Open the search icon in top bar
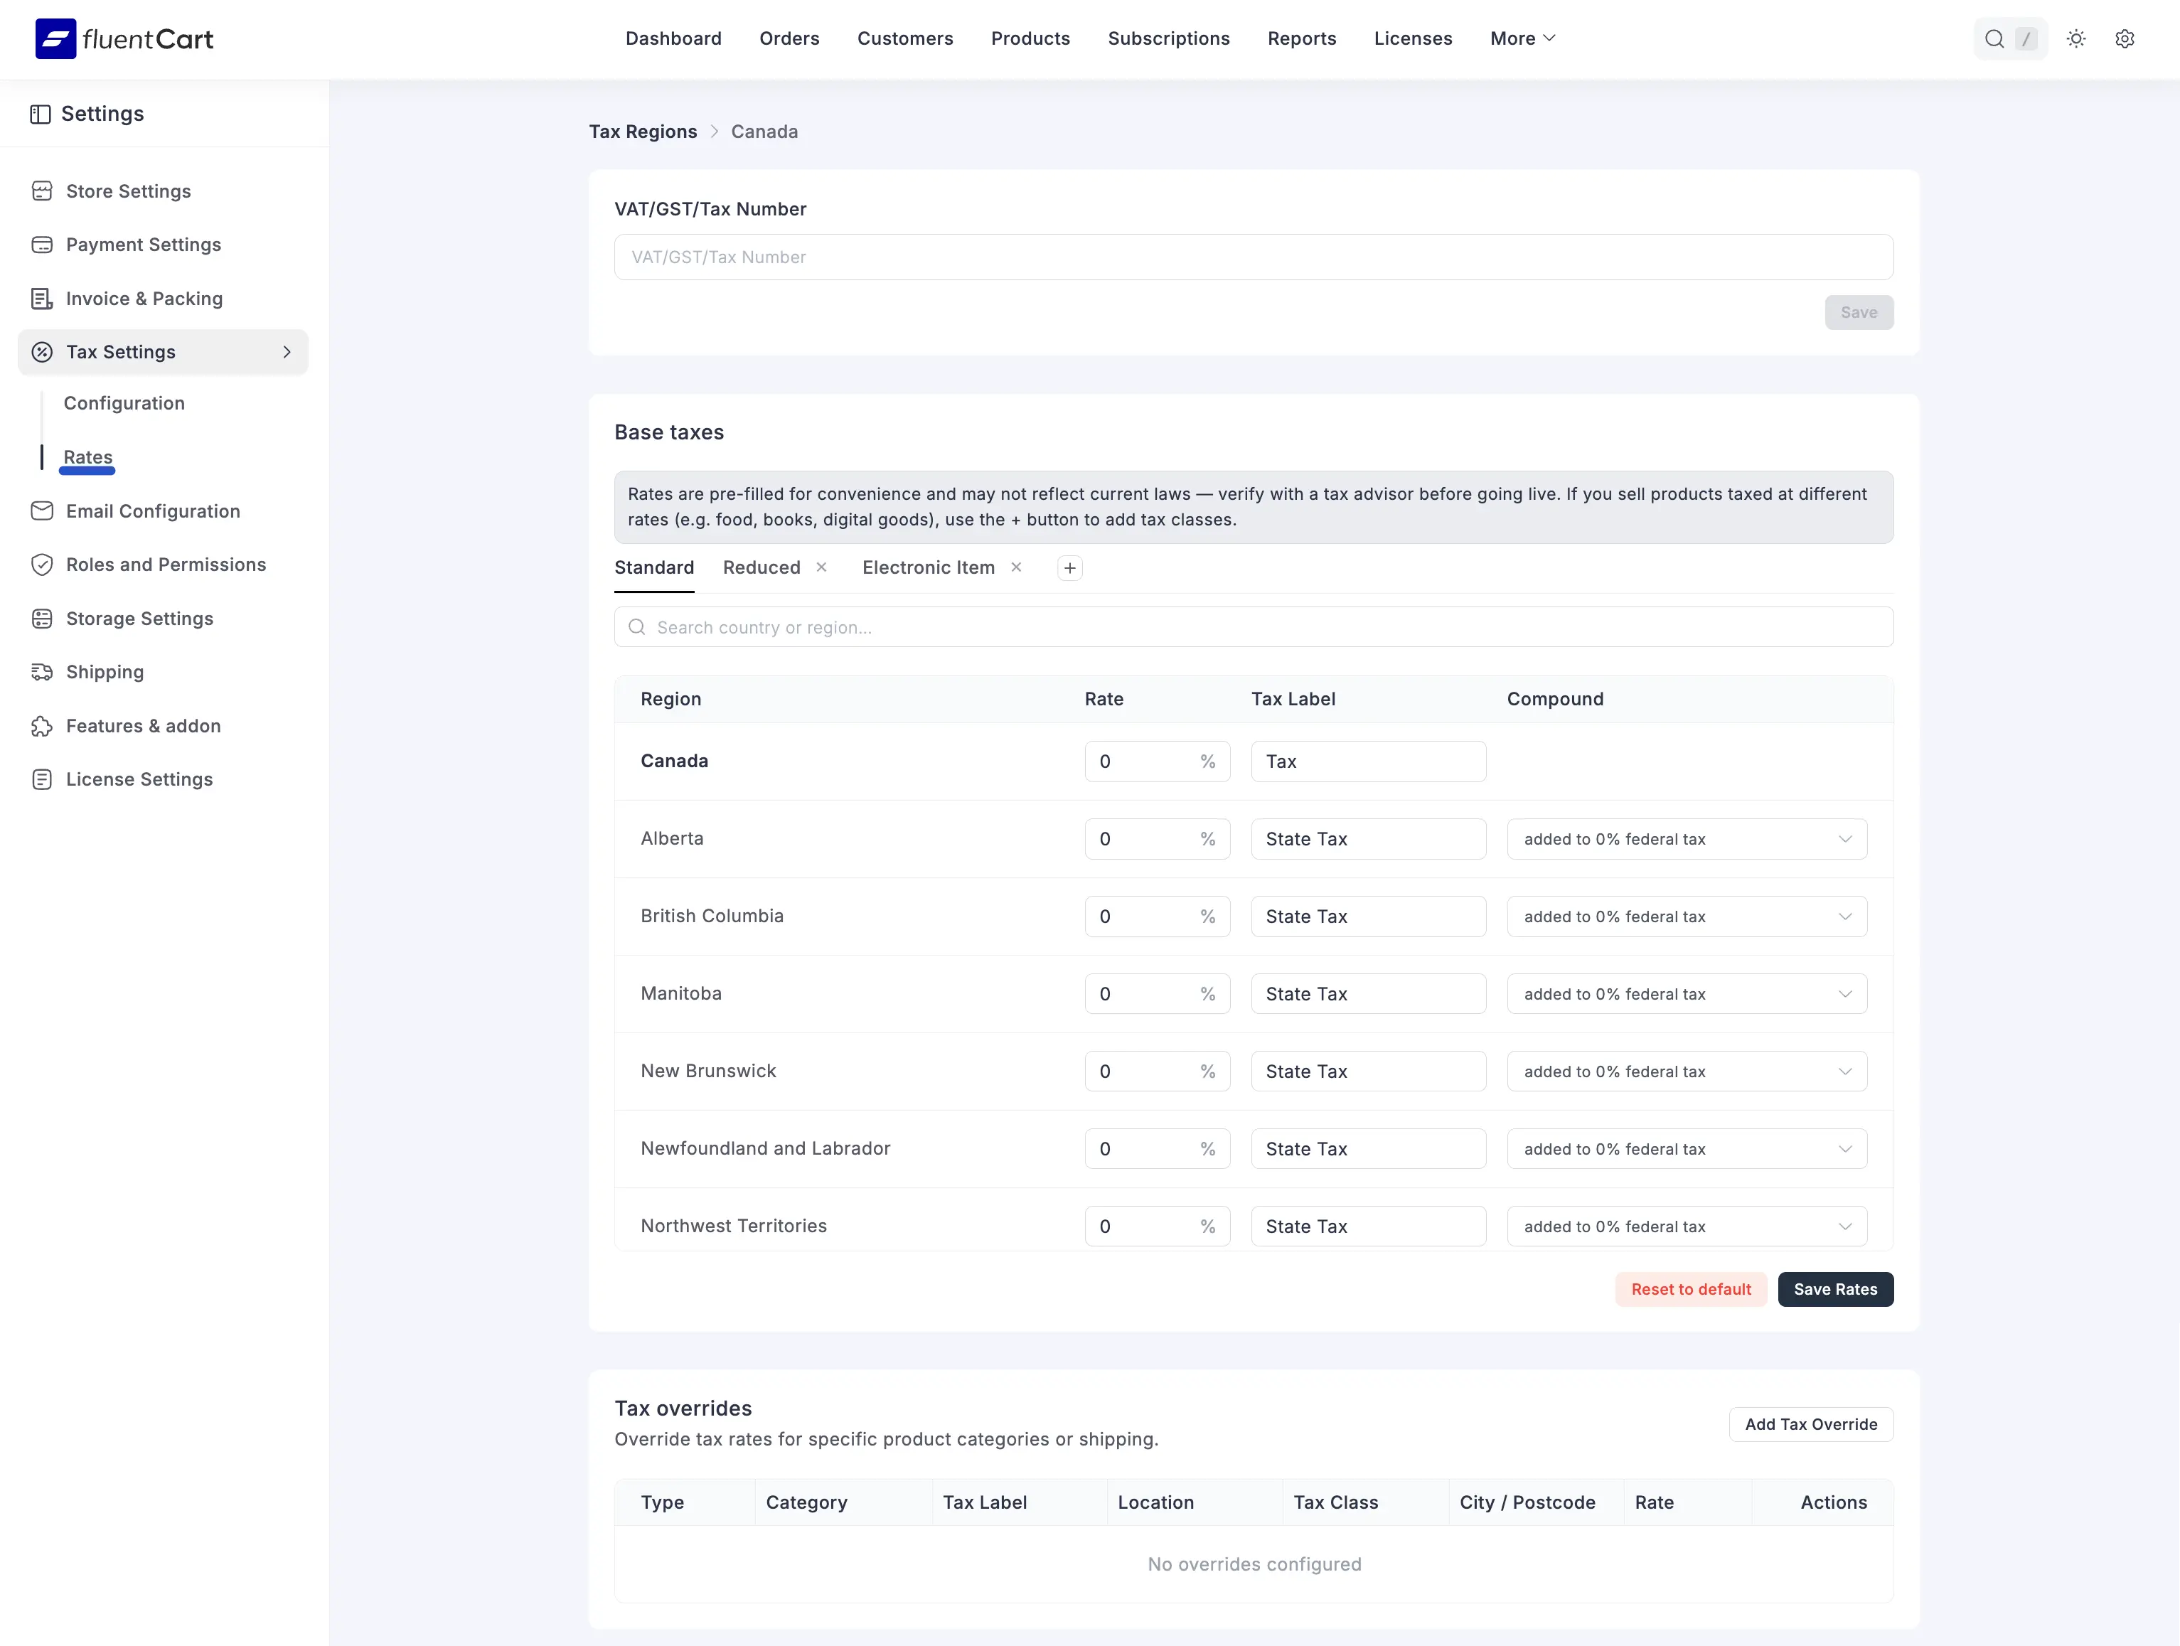The height and width of the screenshot is (1646, 2180). pyautogui.click(x=1994, y=38)
